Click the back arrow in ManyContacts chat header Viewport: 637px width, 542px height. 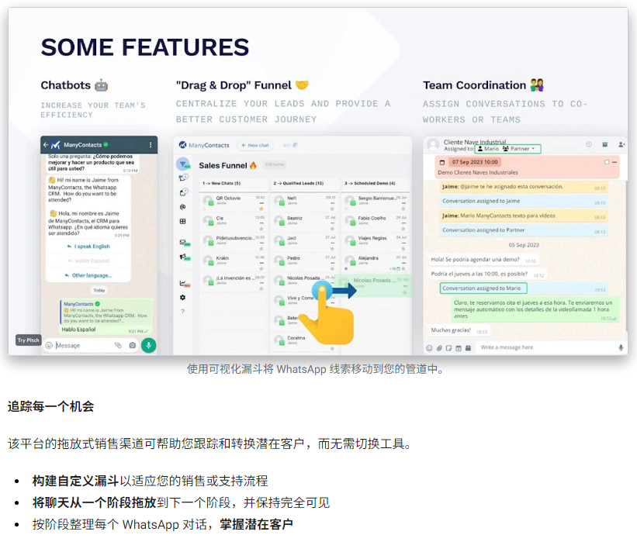coord(46,145)
